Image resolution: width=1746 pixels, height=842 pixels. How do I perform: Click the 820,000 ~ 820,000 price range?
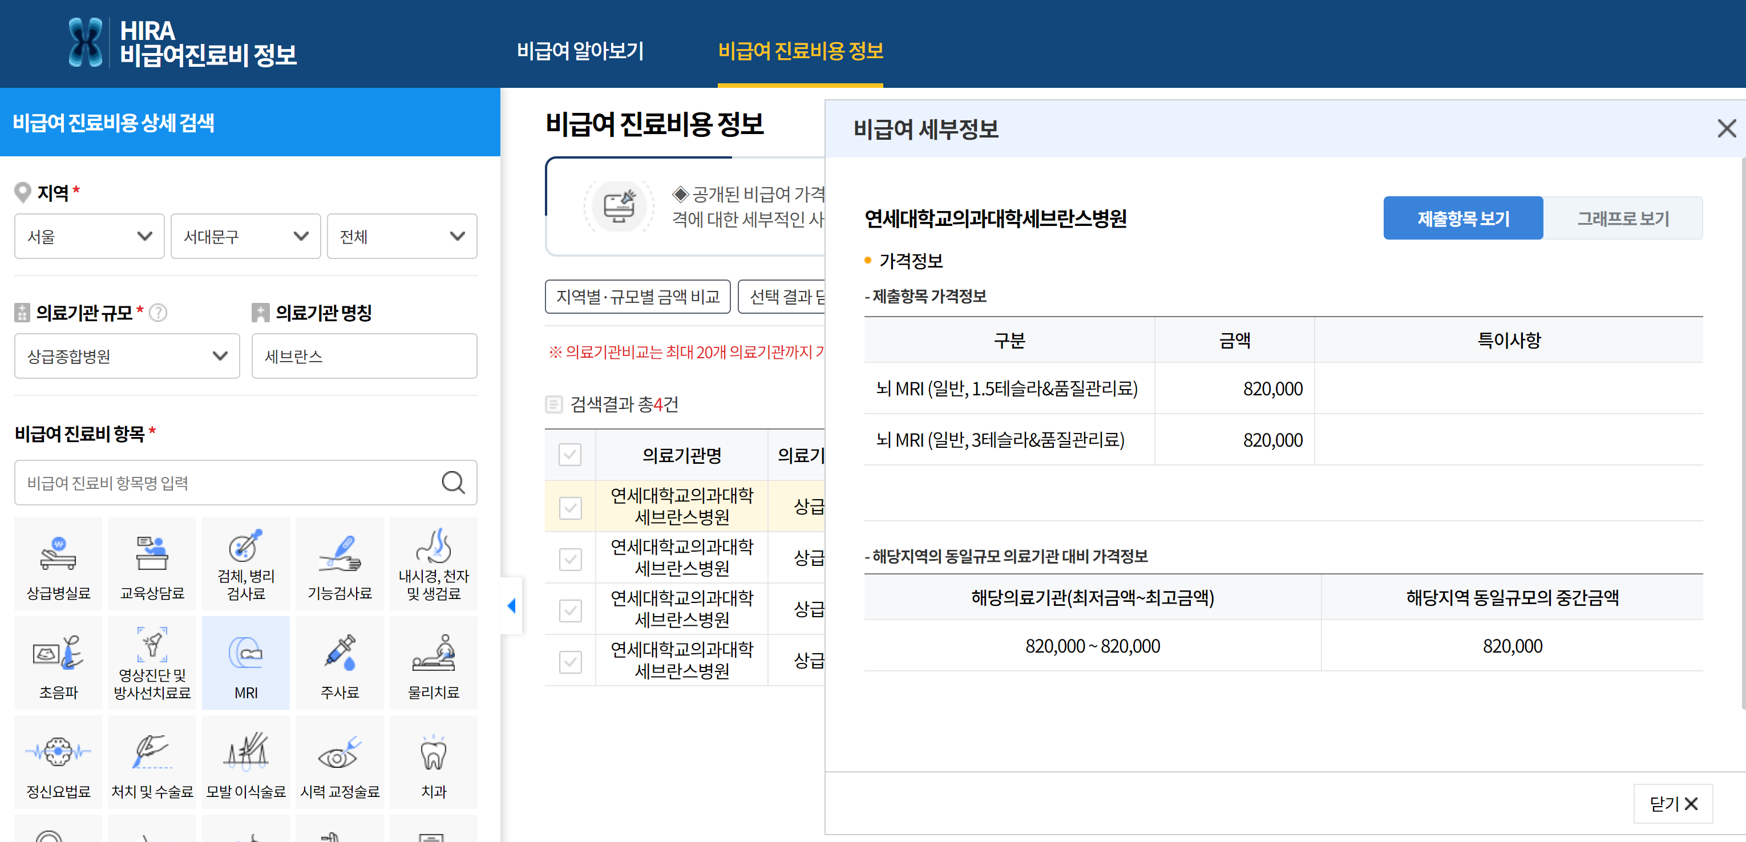pyautogui.click(x=1093, y=646)
